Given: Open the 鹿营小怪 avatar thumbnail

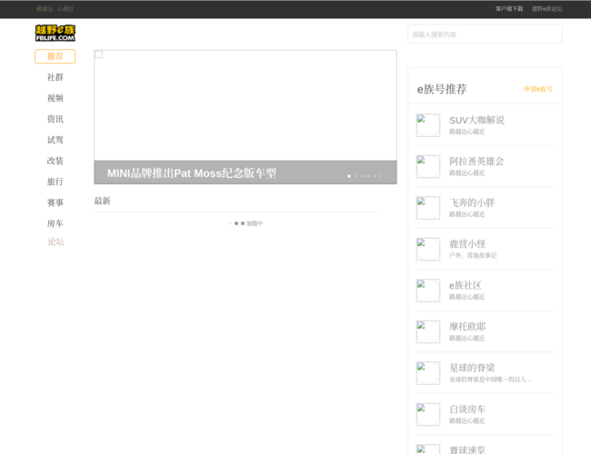Looking at the screenshot, I should [428, 249].
